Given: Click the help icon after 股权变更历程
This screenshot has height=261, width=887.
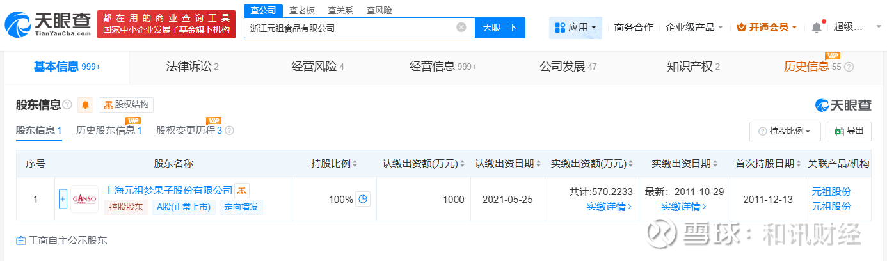Looking at the screenshot, I should point(229,130).
